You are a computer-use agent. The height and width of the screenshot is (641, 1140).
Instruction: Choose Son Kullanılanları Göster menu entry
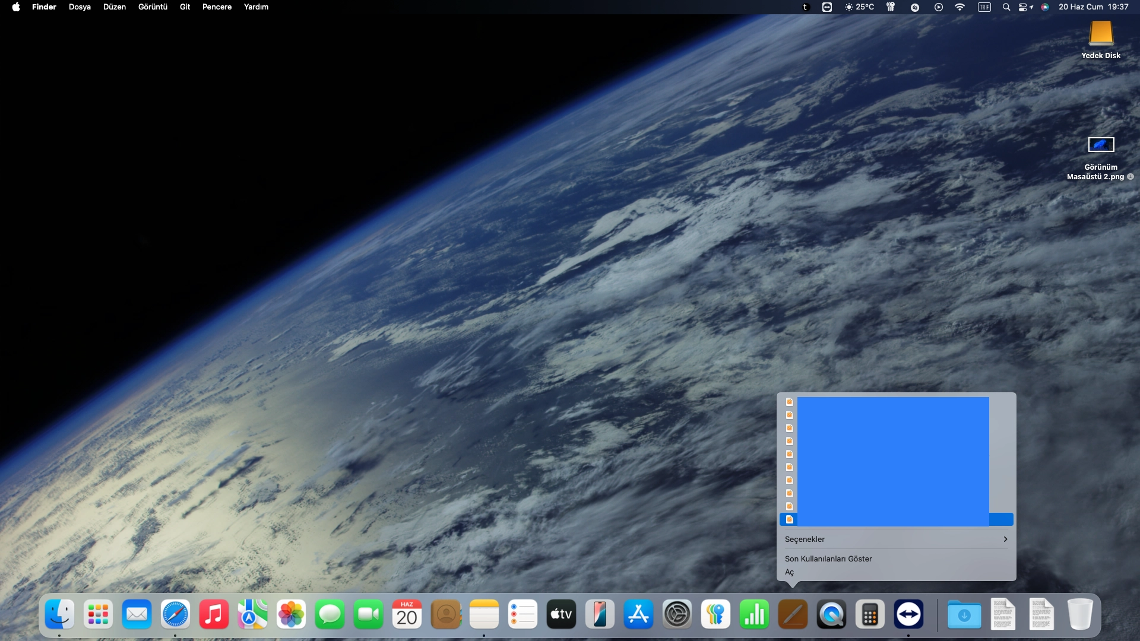(x=896, y=559)
